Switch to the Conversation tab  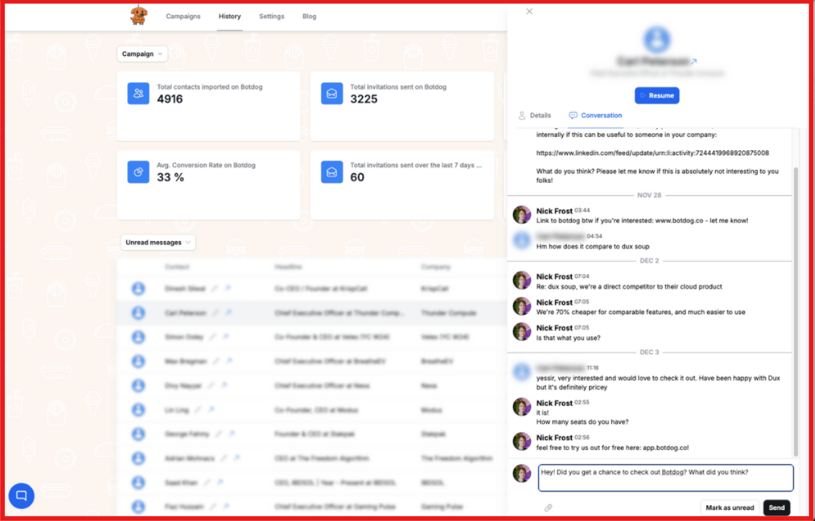click(x=596, y=115)
